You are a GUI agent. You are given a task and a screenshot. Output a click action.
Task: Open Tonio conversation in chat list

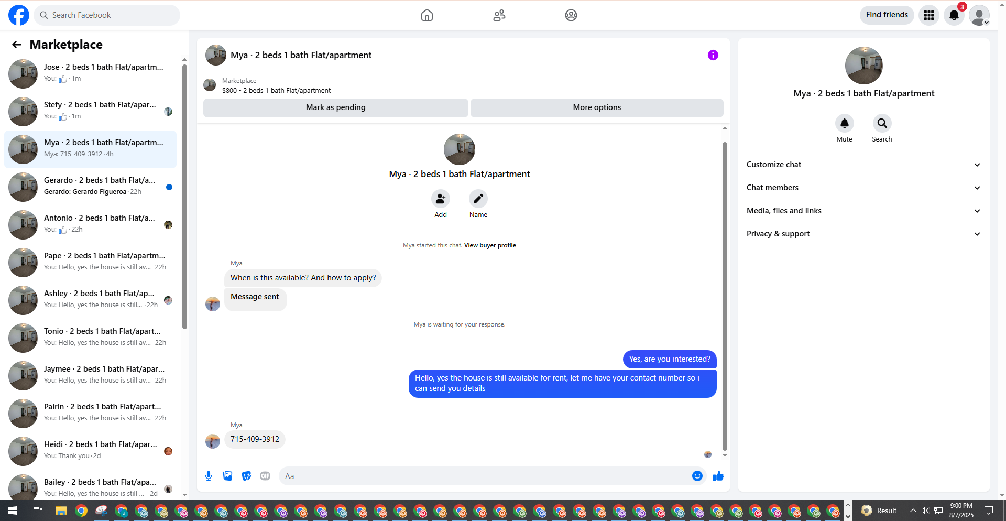pyautogui.click(x=90, y=338)
